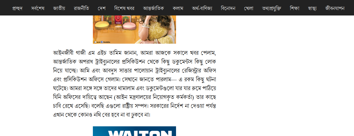Select তথ্যপ্রযুক্তি technology menu item
The image size is (354, 136).
tap(271, 8)
